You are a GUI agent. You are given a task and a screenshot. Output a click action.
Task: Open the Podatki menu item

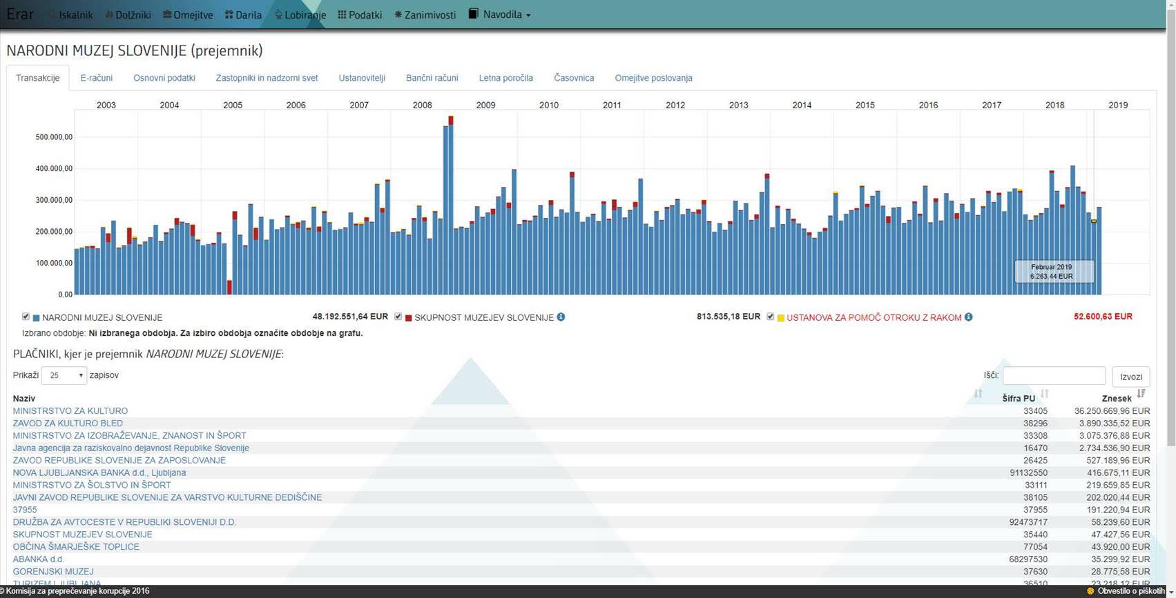(x=360, y=14)
